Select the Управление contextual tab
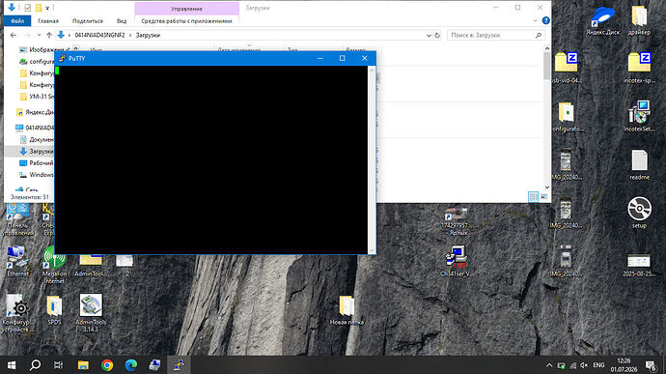Viewport: 666px width, 374px height. pyautogui.click(x=186, y=9)
